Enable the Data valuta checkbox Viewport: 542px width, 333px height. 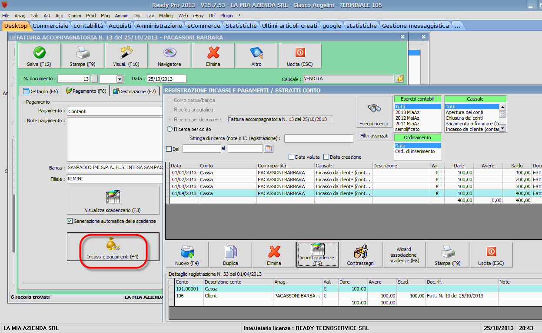coord(292,157)
